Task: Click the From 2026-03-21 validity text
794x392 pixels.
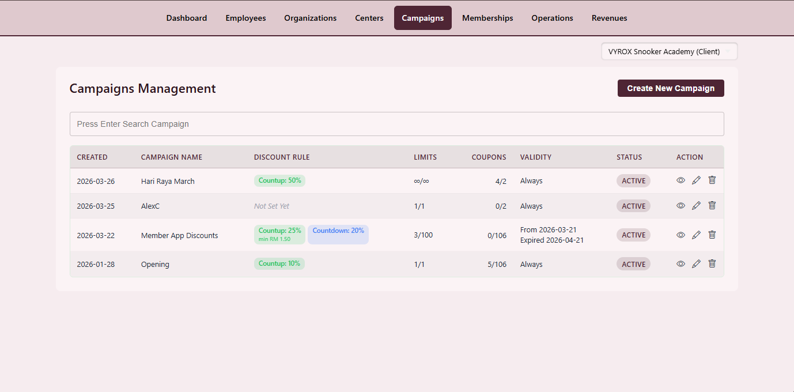Action: (x=549, y=230)
